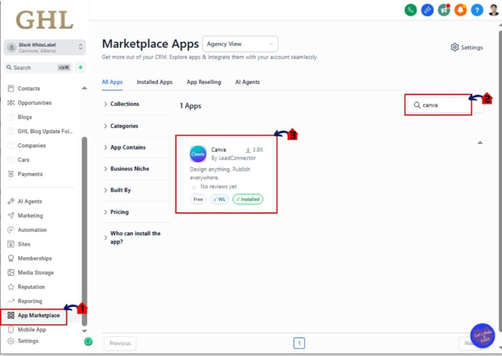This screenshot has width=502, height=356.
Task: Click the announcements megaphone icon
Action: (444, 10)
